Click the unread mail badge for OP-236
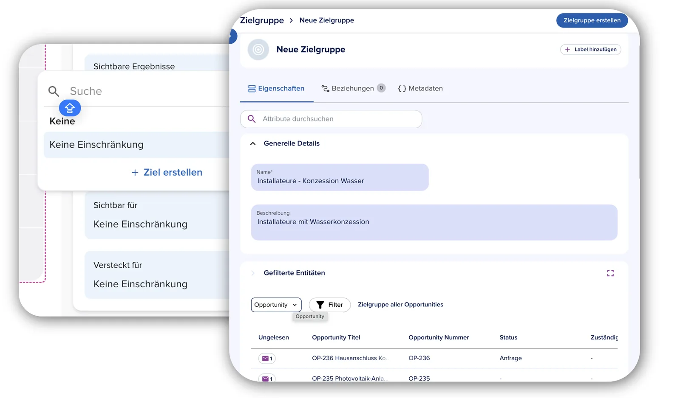The height and width of the screenshot is (398, 680). 267,359
